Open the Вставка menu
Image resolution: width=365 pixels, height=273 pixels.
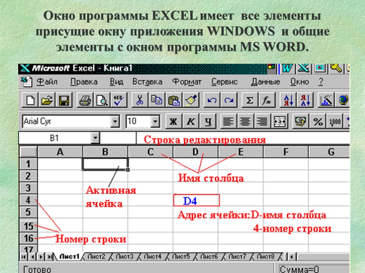[x=147, y=82]
